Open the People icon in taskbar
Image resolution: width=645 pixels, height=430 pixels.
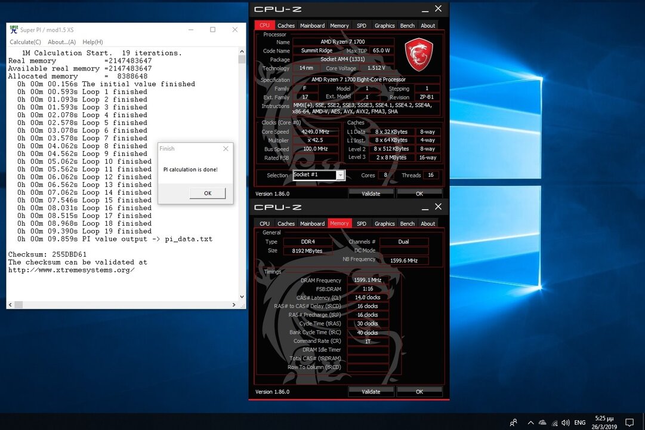click(513, 423)
